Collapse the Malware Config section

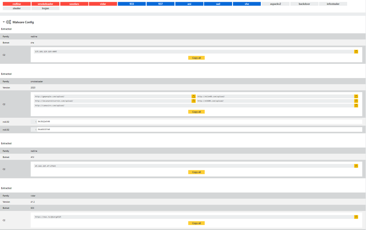(4, 22)
